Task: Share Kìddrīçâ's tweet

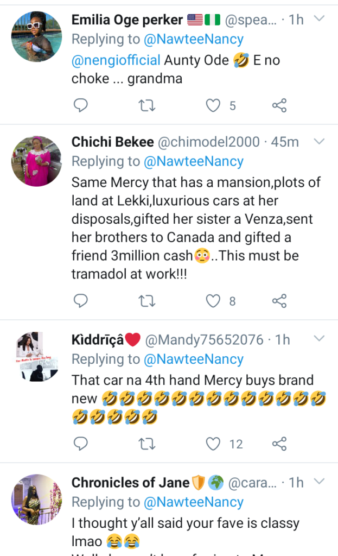Action: (x=279, y=444)
